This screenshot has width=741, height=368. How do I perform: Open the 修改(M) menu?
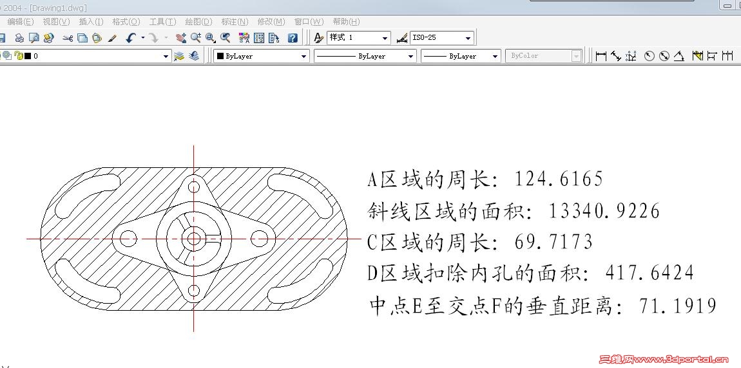pyautogui.click(x=271, y=22)
